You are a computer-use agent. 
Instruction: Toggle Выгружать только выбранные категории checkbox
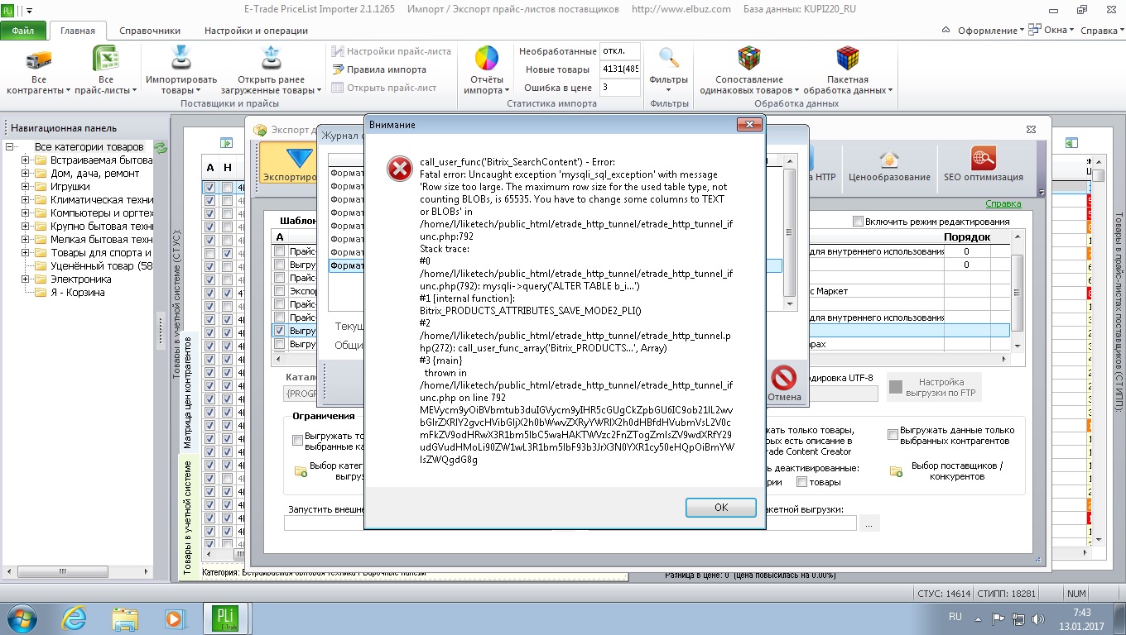tap(298, 440)
